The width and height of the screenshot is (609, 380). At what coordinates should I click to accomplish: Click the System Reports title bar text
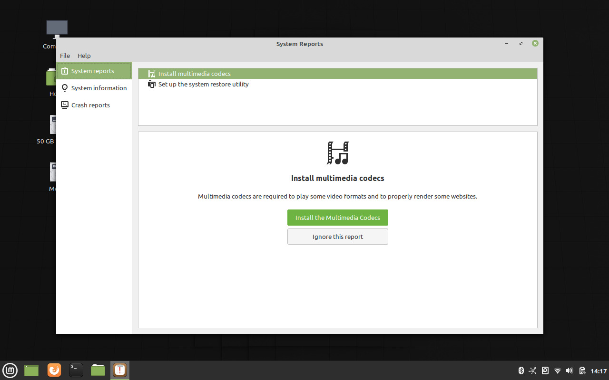(300, 44)
